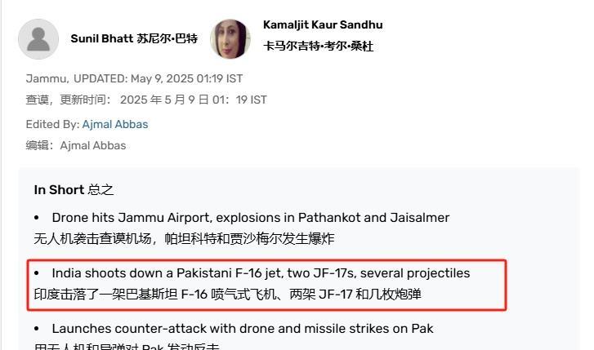This screenshot has height=350, width=594.
Task: Open the Ajmal Abbas editor link
Action: pos(115,125)
